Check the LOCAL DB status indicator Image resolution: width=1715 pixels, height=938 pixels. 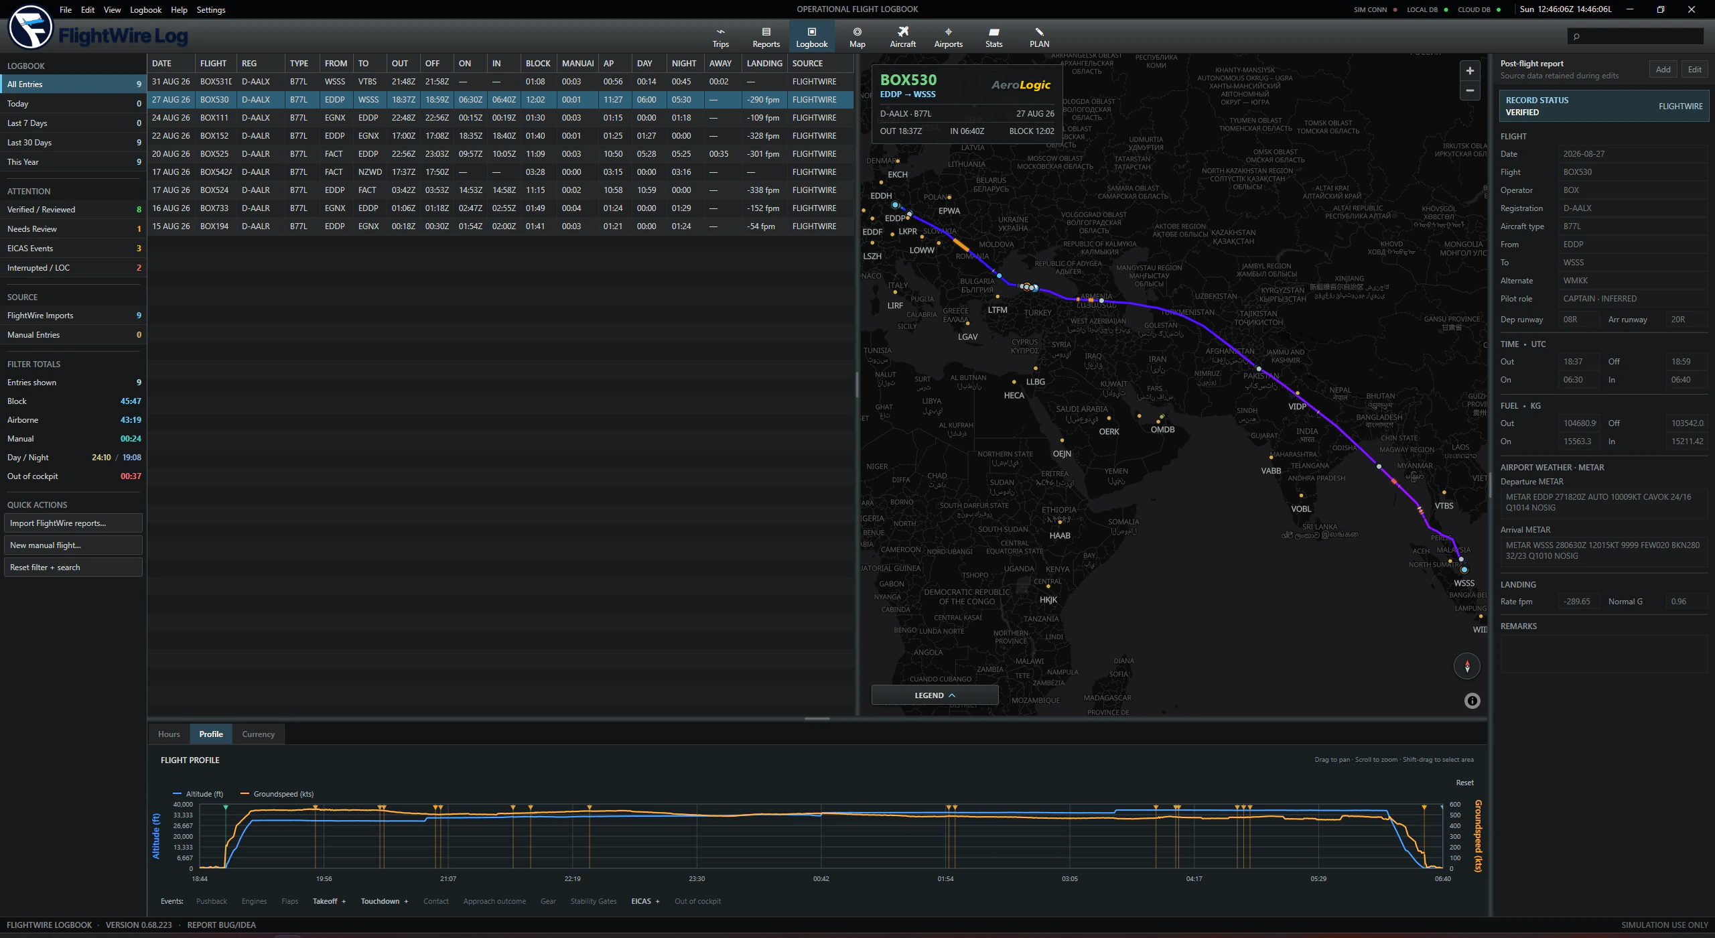[x=1427, y=9]
